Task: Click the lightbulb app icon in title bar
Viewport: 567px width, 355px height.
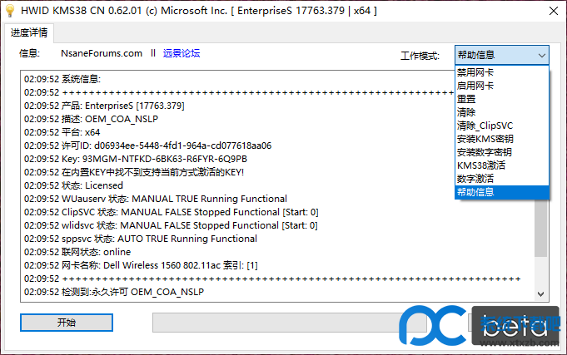Action: click(x=11, y=12)
